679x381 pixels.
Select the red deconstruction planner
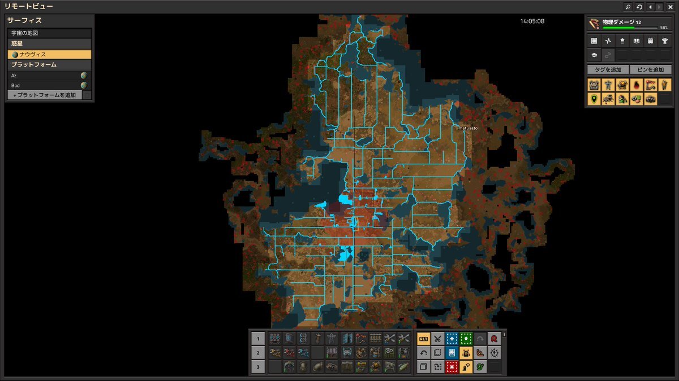[x=452, y=367]
